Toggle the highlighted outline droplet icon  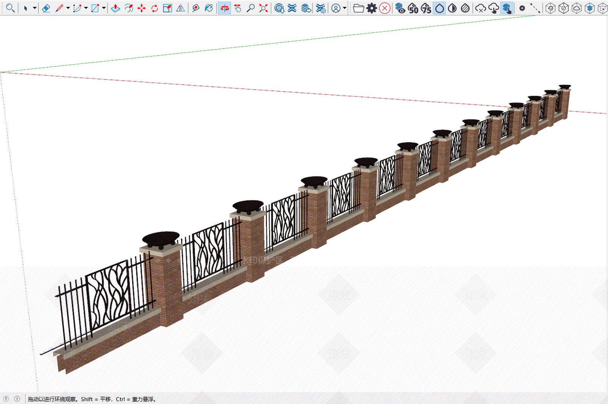pyautogui.click(x=440, y=8)
